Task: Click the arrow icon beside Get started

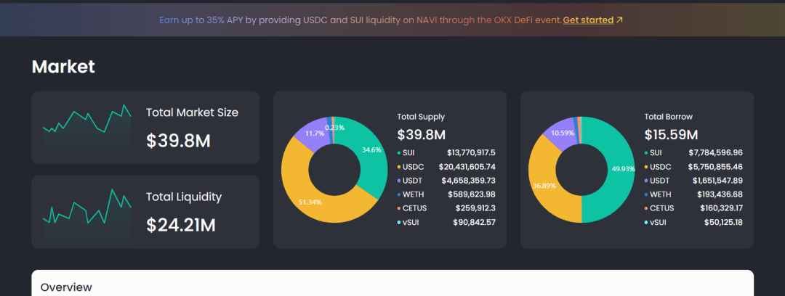Action: tap(620, 20)
